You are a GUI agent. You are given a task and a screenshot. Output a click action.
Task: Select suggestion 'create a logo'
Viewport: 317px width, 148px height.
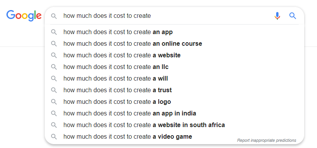174,102
